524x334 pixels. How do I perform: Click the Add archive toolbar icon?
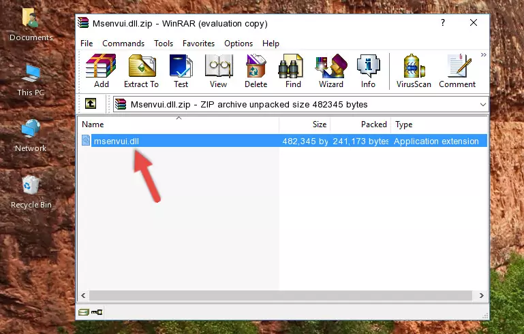click(101, 71)
